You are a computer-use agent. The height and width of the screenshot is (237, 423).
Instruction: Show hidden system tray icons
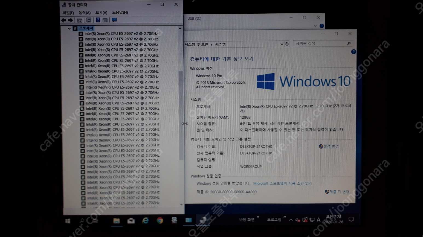coord(291,220)
